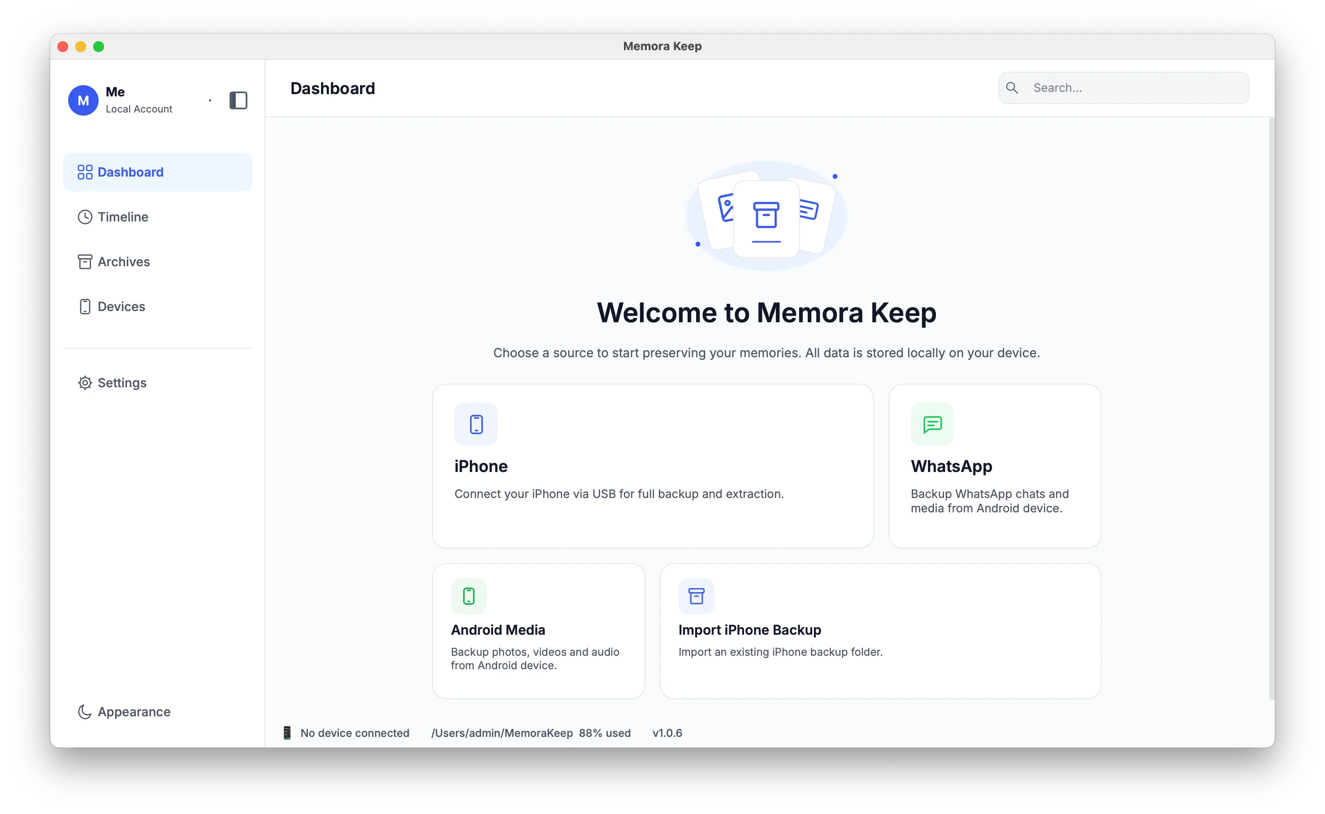1325x814 pixels.
Task: Choose the iPhone source card title
Action: tap(481, 466)
